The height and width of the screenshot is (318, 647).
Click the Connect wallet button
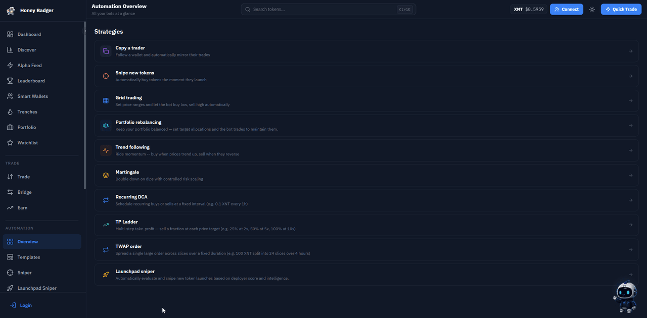click(x=566, y=9)
